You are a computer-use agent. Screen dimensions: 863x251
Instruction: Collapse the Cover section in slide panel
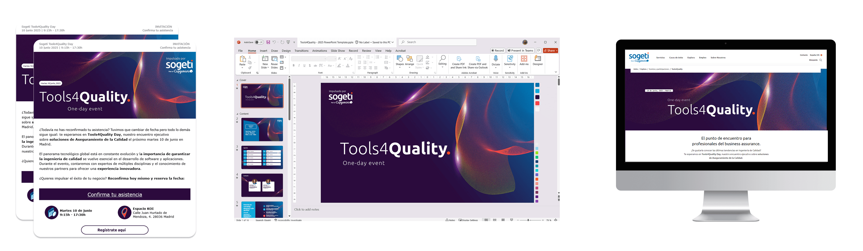[238, 80]
